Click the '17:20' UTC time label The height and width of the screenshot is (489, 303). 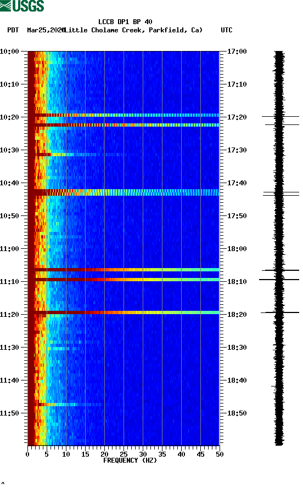(x=237, y=117)
